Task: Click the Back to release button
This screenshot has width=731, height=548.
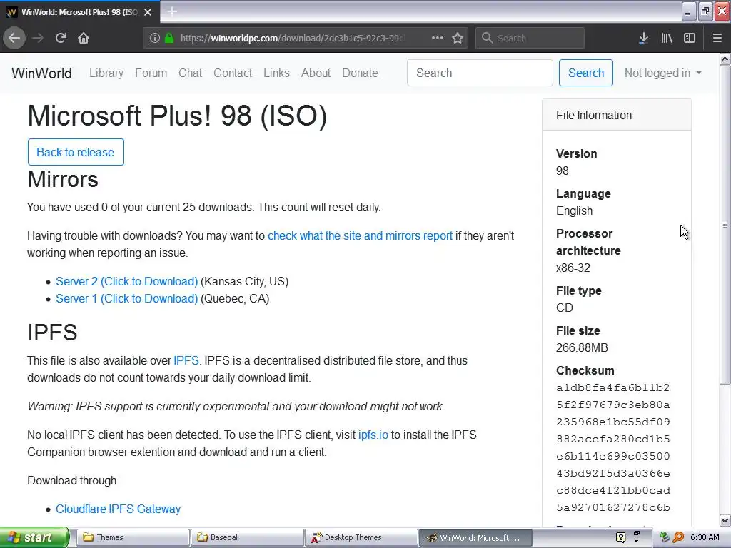Action: [76, 152]
